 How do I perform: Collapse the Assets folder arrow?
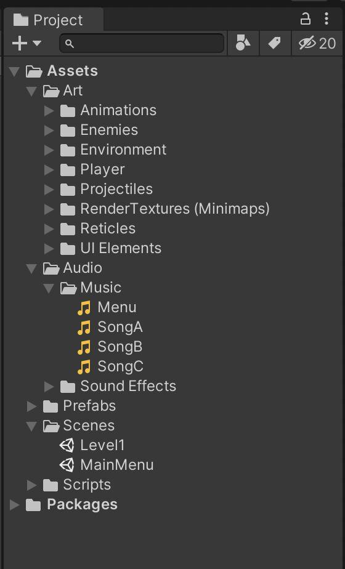[x=15, y=71]
